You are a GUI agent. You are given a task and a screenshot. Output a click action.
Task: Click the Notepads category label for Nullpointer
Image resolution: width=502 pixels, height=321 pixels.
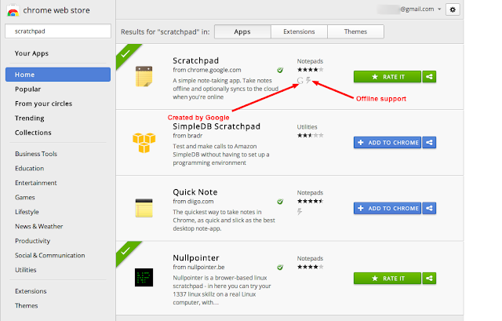click(310, 258)
